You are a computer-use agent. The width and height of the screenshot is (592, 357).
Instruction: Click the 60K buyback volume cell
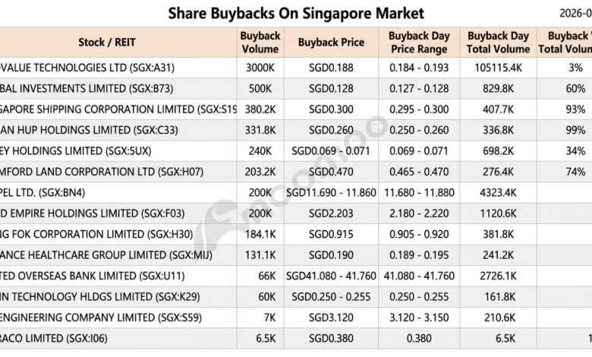tap(267, 296)
